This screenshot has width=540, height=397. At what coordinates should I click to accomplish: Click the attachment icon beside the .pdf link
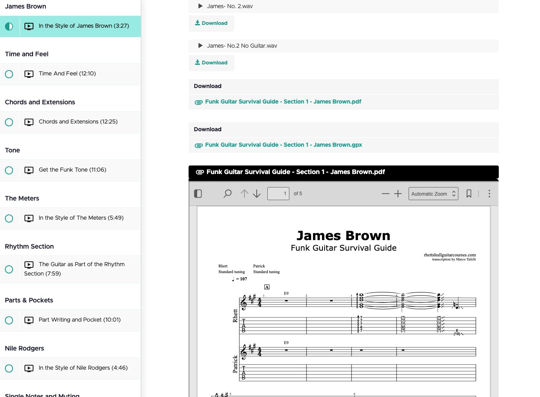click(199, 102)
